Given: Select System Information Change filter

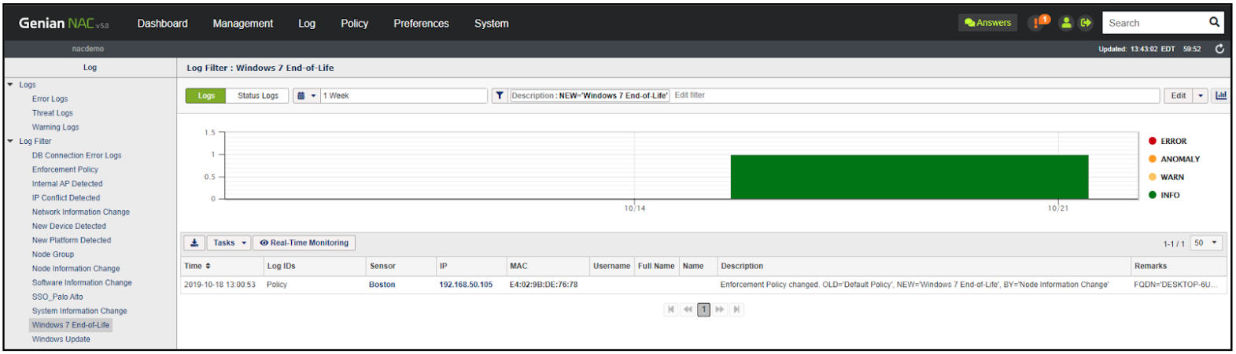Looking at the screenshot, I should (79, 312).
